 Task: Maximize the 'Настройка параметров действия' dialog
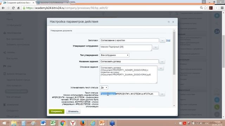tap(169, 22)
